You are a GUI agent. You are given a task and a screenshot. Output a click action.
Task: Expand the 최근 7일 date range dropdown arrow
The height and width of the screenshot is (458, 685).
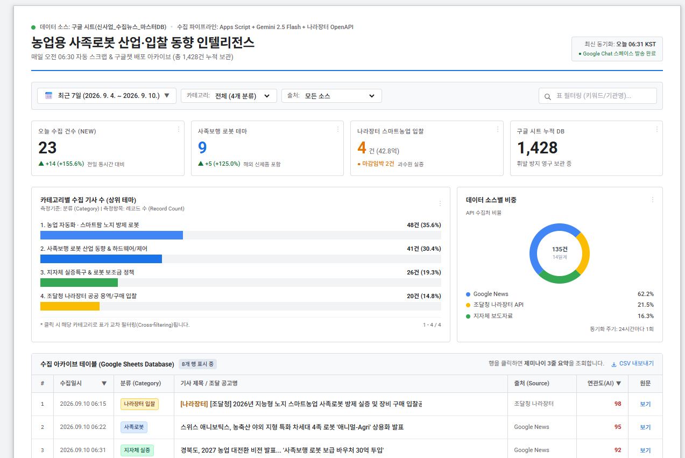(x=166, y=96)
